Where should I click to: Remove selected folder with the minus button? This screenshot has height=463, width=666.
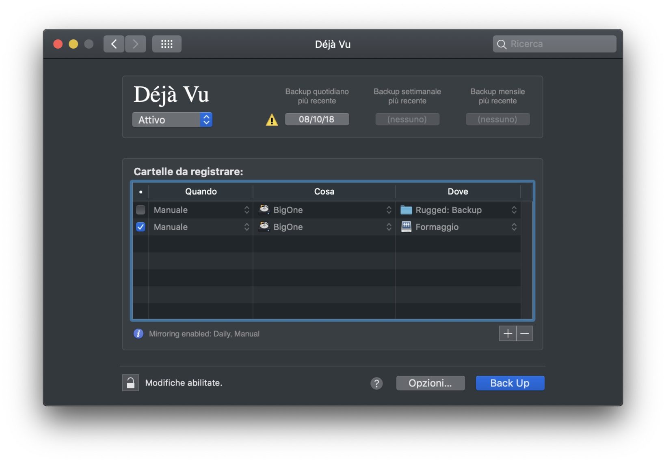point(525,334)
